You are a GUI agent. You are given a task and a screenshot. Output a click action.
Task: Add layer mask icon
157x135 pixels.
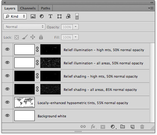103,127
